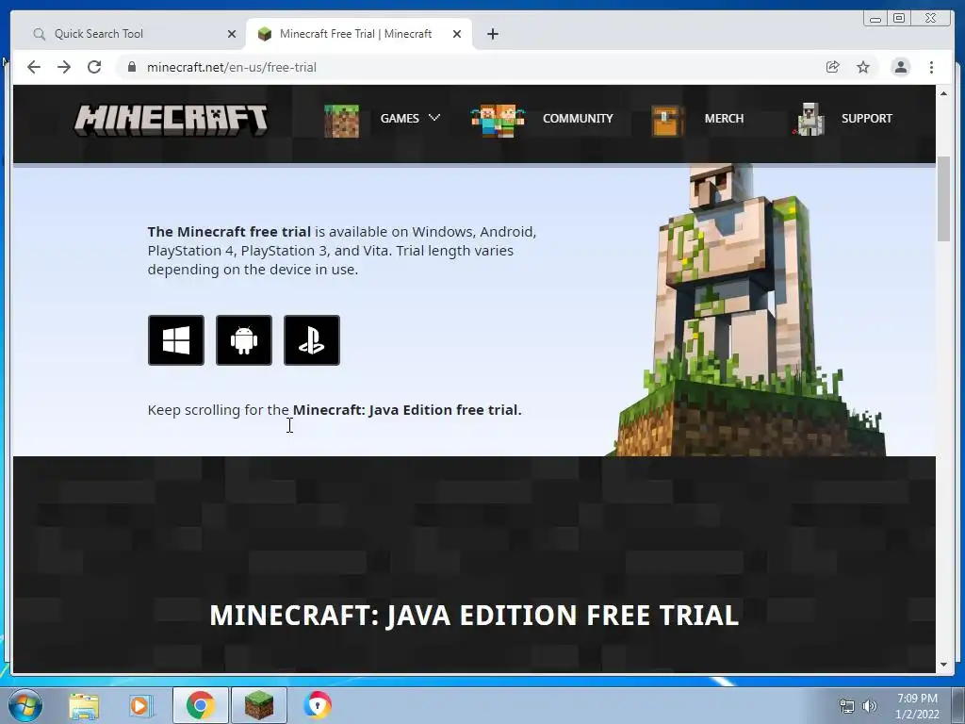
Task: Expand the Games dropdown chevron
Action: [434, 118]
